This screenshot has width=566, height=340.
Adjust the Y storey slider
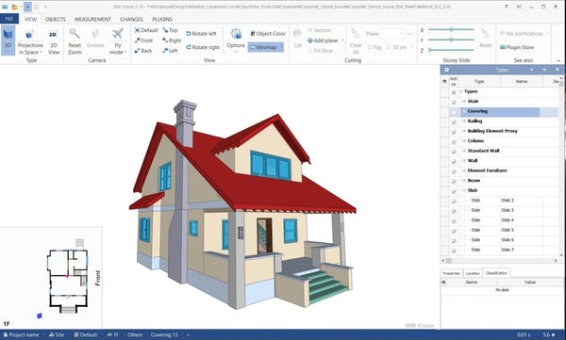[x=451, y=40]
